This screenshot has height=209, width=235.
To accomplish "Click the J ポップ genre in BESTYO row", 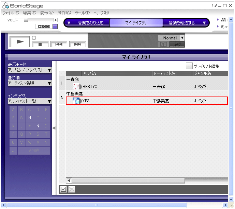I will tap(200, 87).
